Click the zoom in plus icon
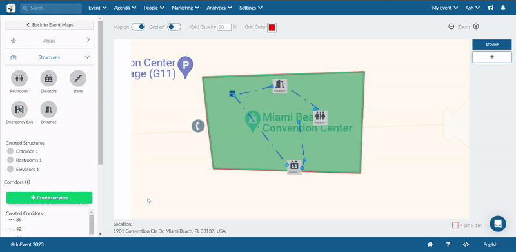The width and height of the screenshot is (516, 252). (x=476, y=26)
